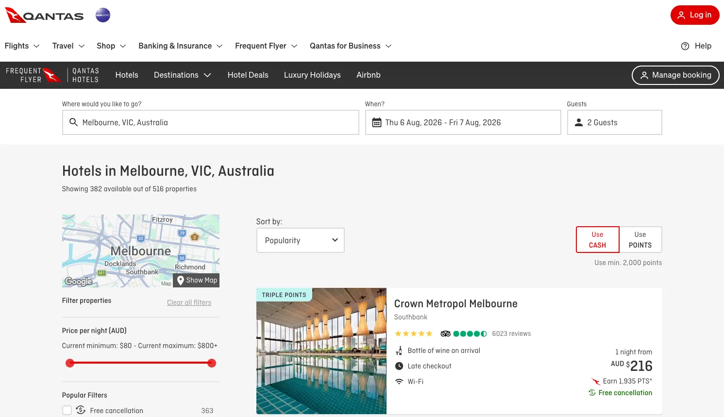The image size is (724, 417).
Task: Click the Log in button
Action: (695, 15)
